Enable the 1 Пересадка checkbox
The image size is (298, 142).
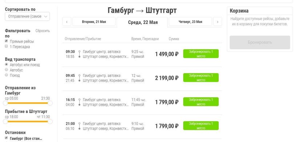pos(6,46)
